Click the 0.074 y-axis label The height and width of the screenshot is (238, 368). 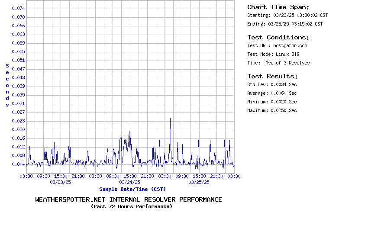point(18,8)
